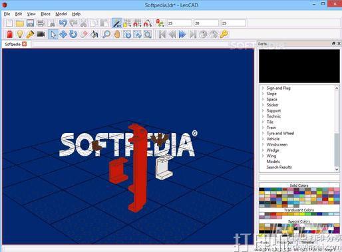Image resolution: width=342 pixels, height=252 pixels.
Task: Activate the Move tool arrows icon
Action: coord(63,35)
